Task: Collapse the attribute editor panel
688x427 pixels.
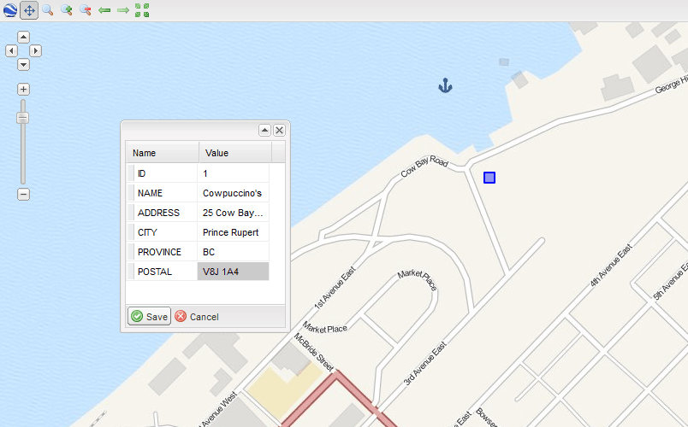Action: tap(264, 130)
